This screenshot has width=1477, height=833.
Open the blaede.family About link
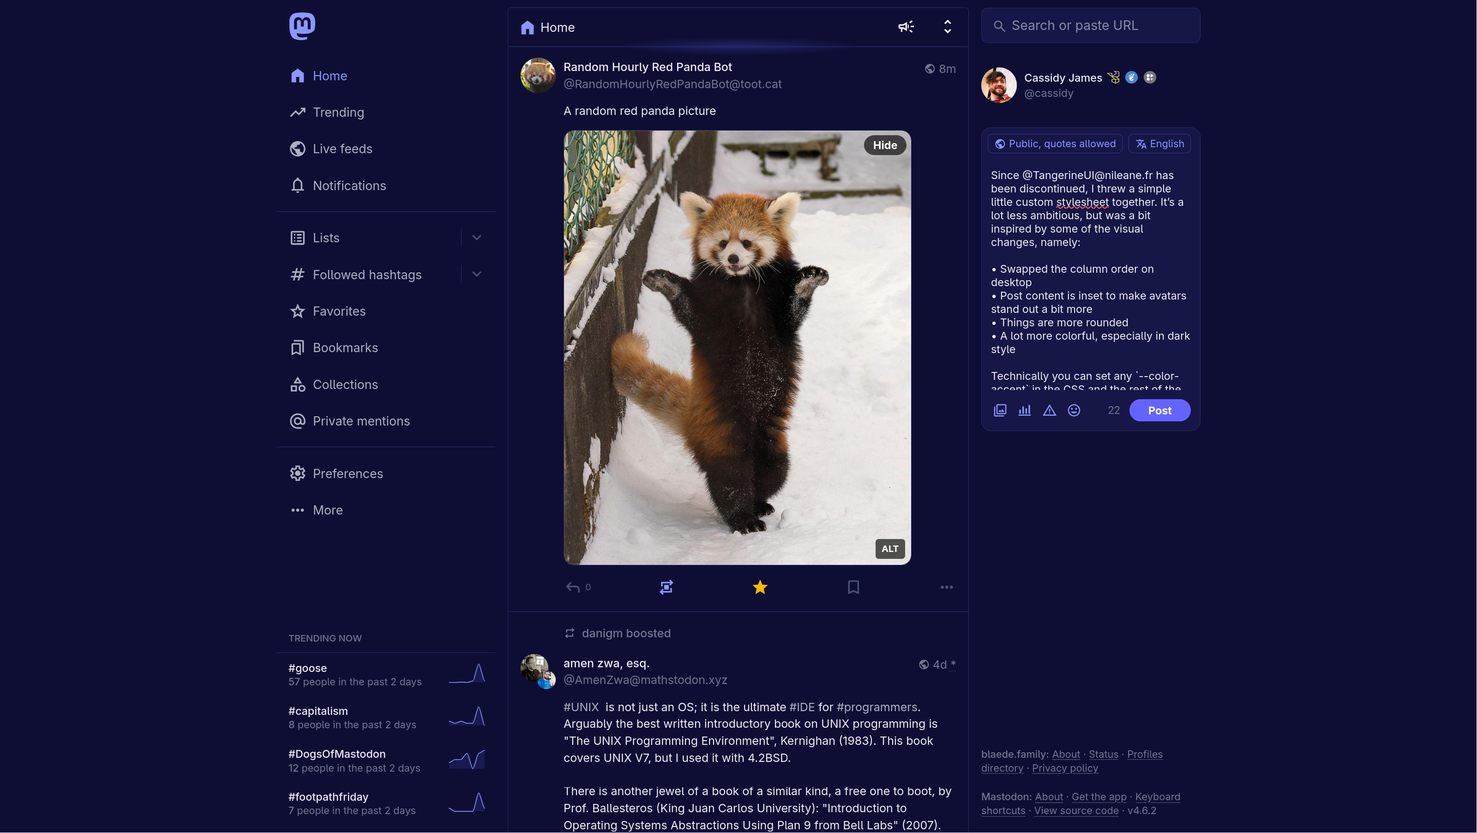point(1066,755)
